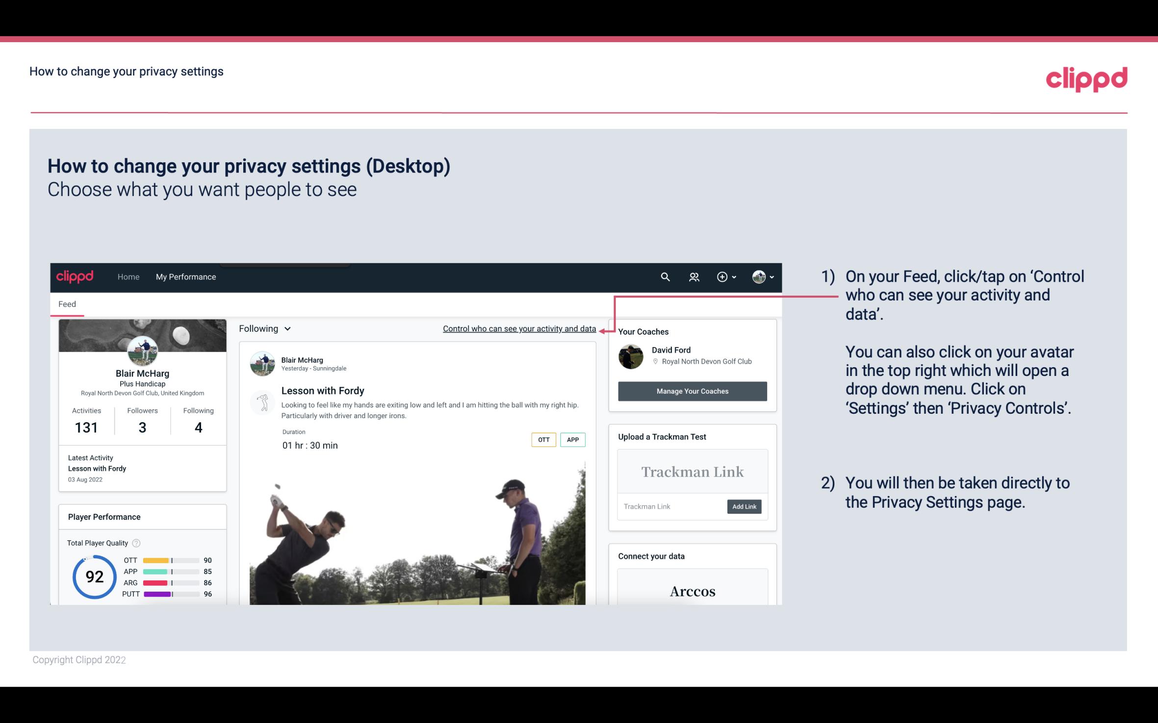The width and height of the screenshot is (1158, 723).
Task: Click the people/followers icon
Action: tap(693, 276)
